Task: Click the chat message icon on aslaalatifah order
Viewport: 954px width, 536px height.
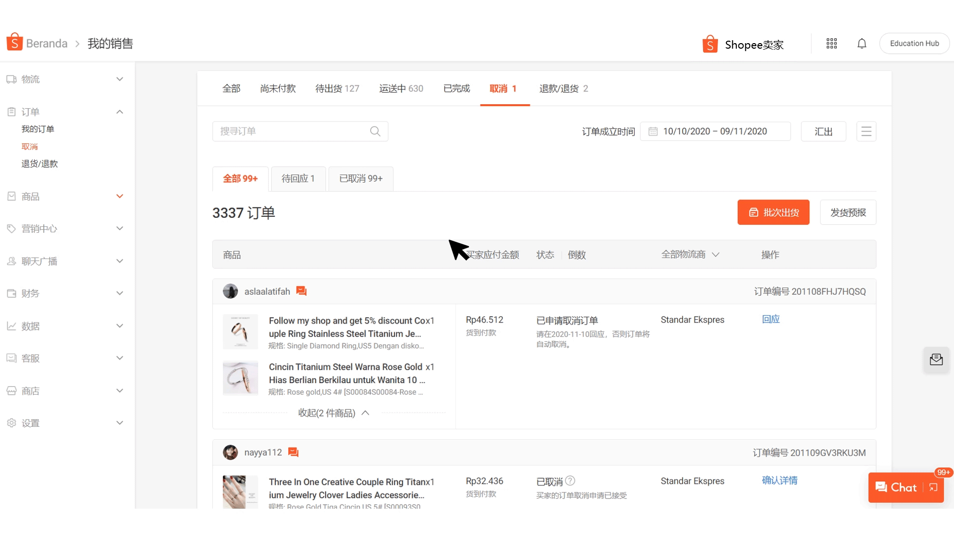Action: click(302, 291)
